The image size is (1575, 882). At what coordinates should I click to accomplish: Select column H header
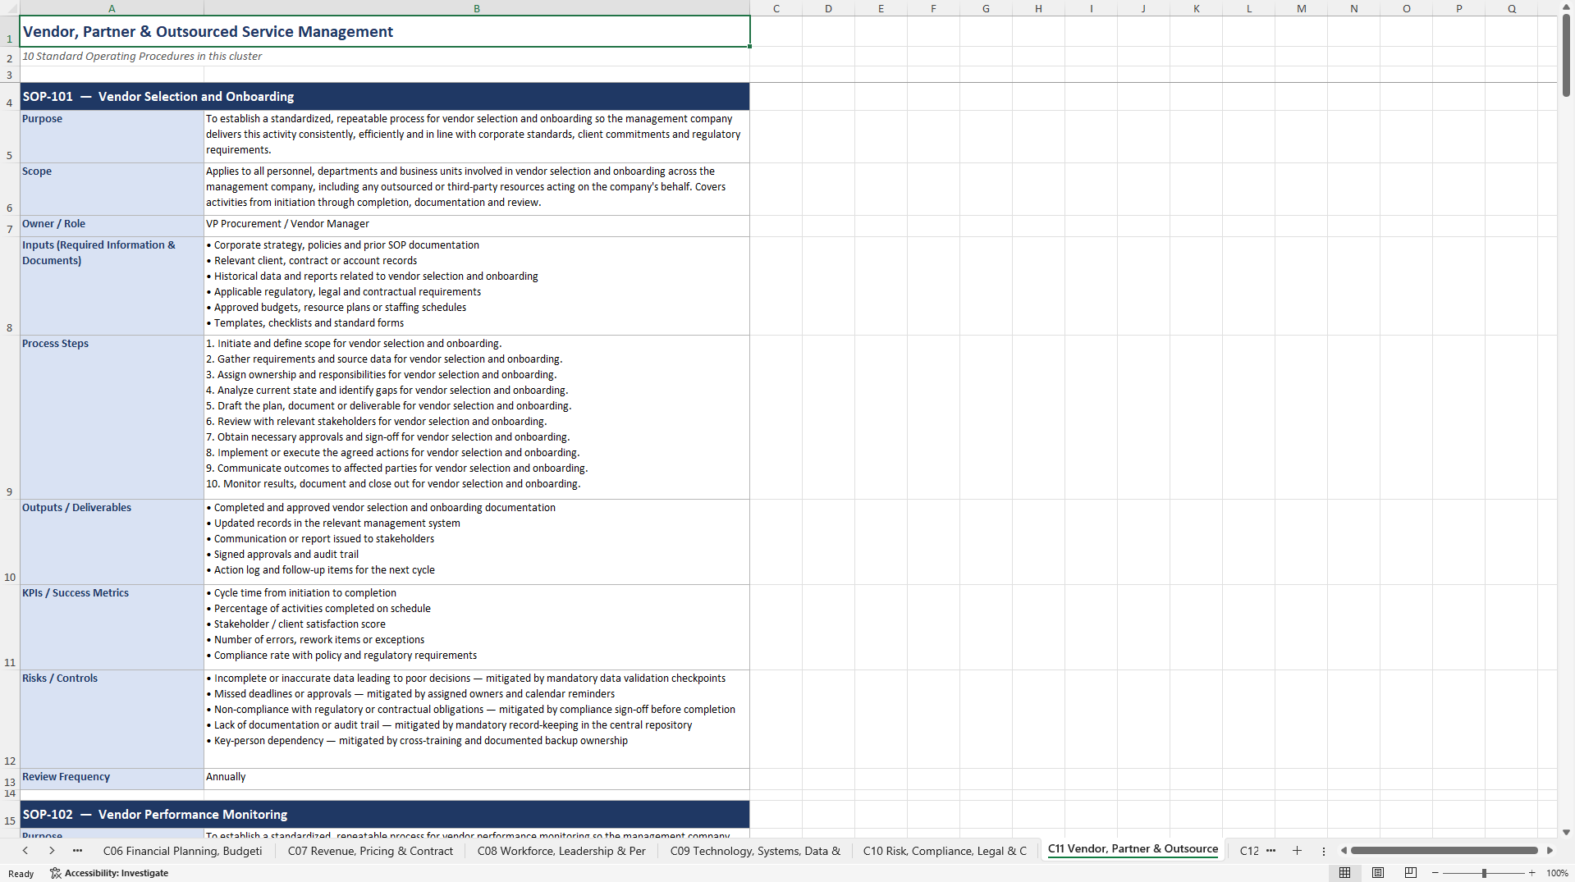pos(1038,8)
